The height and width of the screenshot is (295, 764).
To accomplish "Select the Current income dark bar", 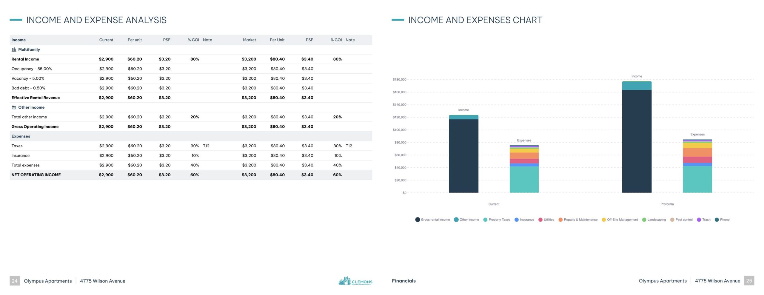I will pos(463,156).
